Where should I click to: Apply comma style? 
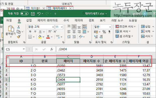click(109, 32)
